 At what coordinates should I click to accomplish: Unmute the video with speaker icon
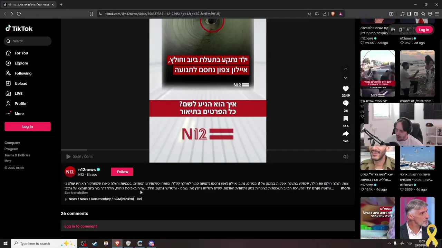(346, 156)
